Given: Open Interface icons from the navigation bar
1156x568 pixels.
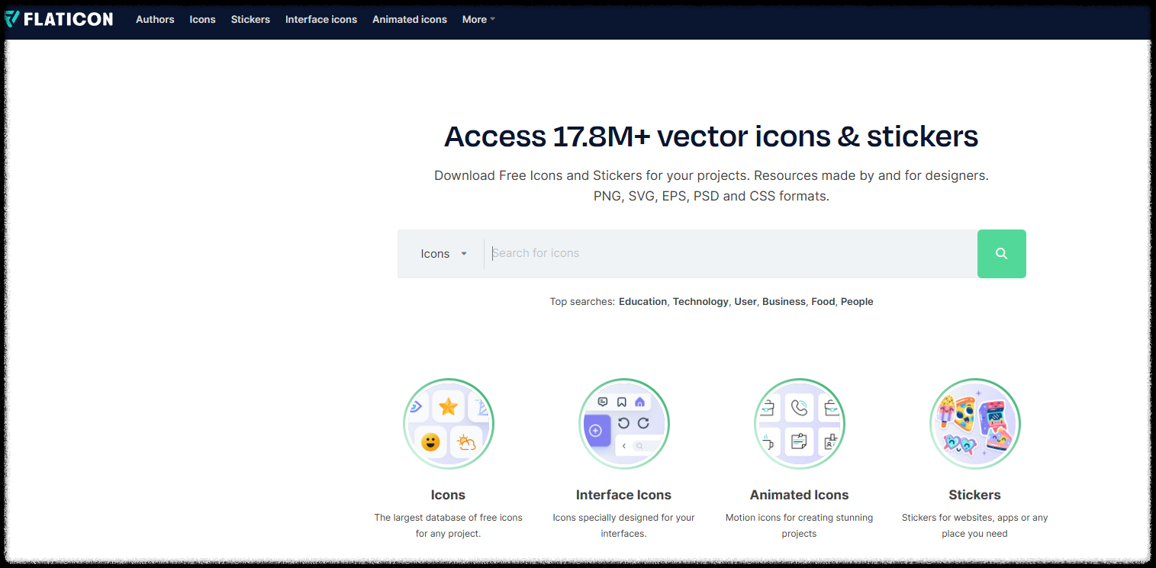Looking at the screenshot, I should 321,19.
